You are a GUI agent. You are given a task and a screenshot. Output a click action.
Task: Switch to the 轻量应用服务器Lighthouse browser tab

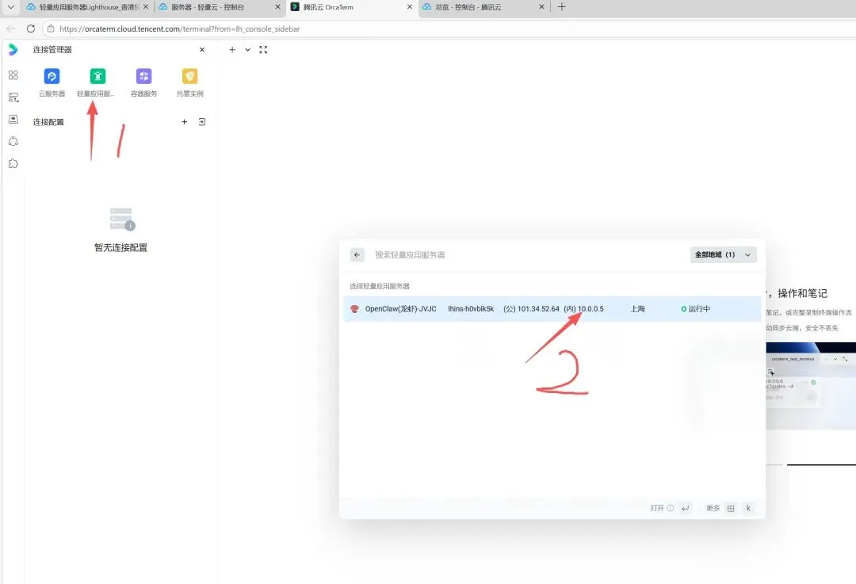[x=87, y=7]
